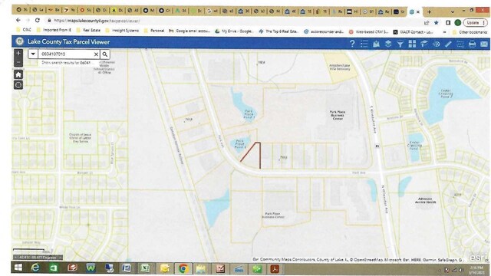
Task: Expand the search source dropdown arrow
Action: point(33,54)
